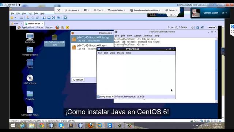
Task: Open the Acciones dropdown in TeamViewer toolbar
Action: 72,10
